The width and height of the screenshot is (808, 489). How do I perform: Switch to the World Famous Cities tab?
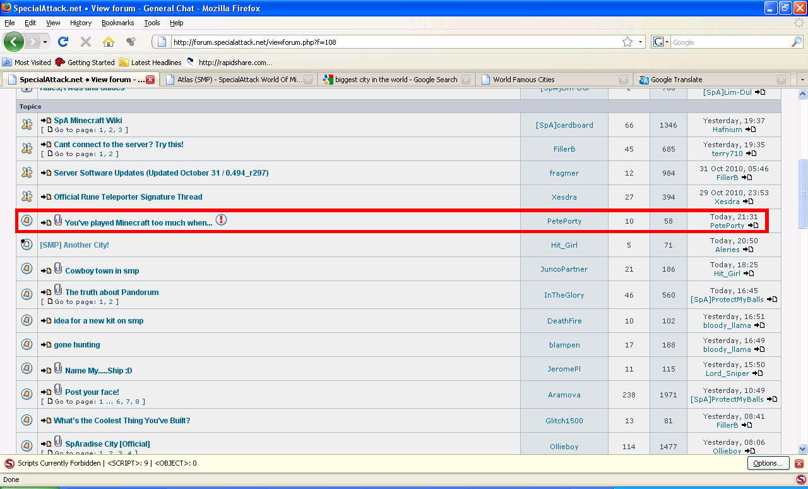pyautogui.click(x=554, y=80)
